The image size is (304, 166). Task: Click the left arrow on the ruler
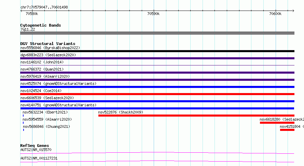(x=21, y=11)
